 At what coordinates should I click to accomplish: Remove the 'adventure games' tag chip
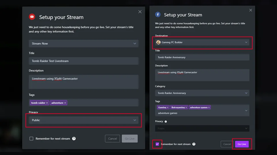point(209,108)
